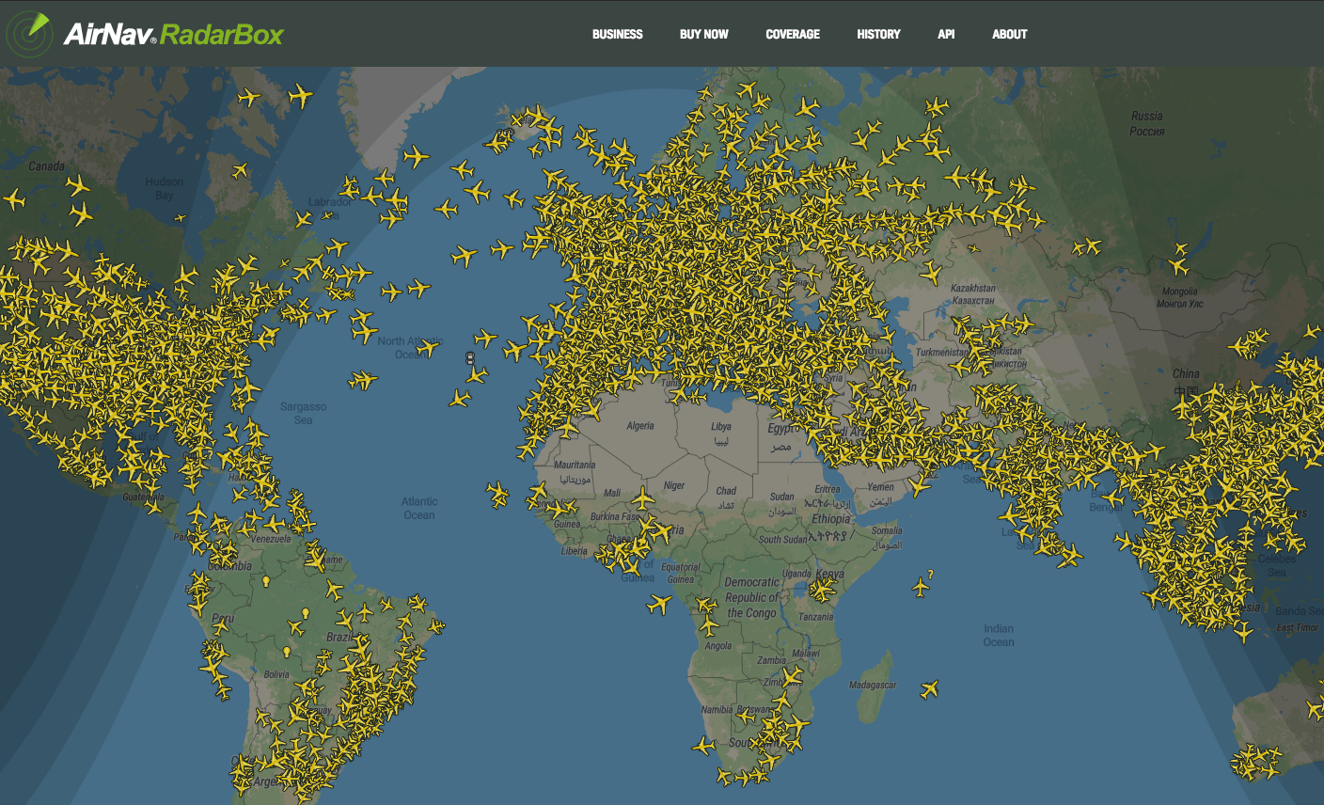
Task: Click the balloon marker in western Brazil
Action: tap(306, 613)
